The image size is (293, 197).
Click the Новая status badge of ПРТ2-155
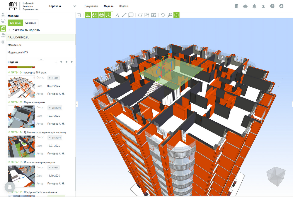(x=53, y=168)
